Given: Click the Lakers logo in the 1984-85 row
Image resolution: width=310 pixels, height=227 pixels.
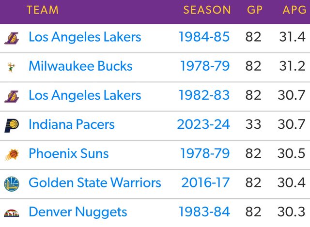Looking at the screenshot, I should 12,37.
